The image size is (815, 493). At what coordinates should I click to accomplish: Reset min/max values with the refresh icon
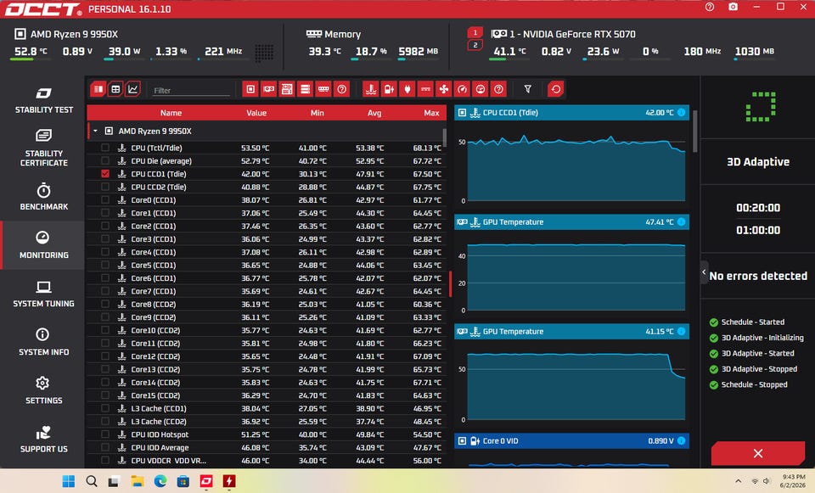point(555,89)
